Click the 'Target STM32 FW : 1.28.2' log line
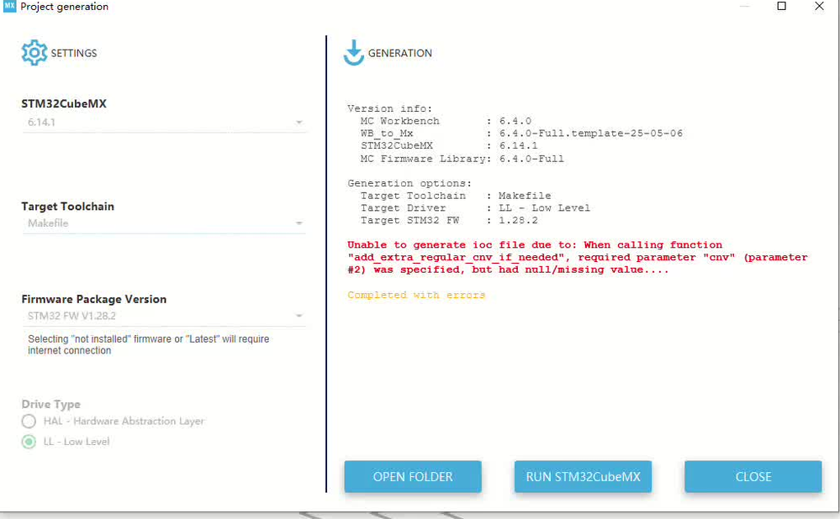This screenshot has height=519, width=840. point(449,220)
